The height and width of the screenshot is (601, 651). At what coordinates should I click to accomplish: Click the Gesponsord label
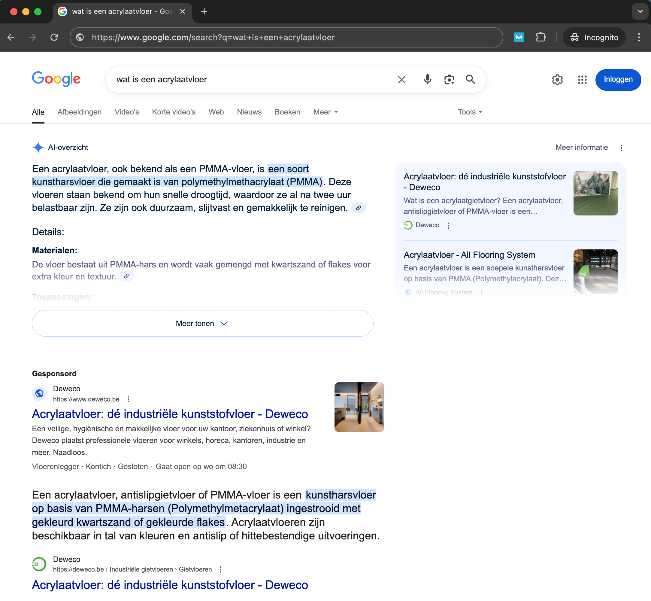(54, 374)
